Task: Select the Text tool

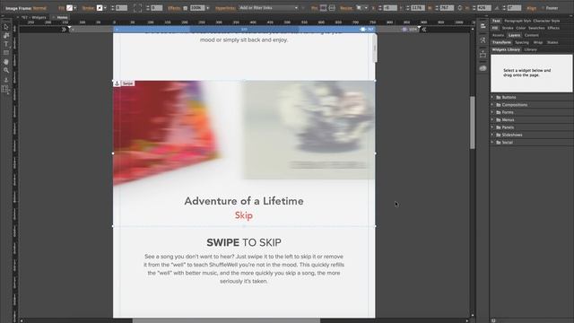Action: tap(6, 44)
